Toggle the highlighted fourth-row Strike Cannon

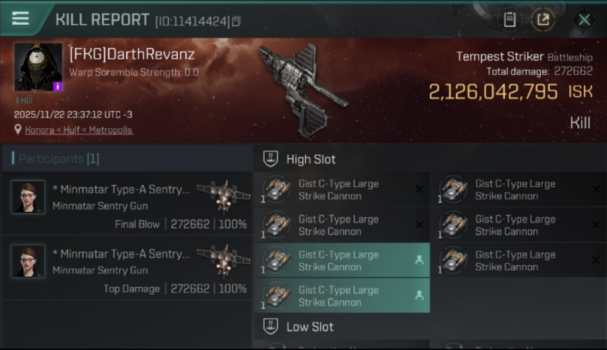pyautogui.click(x=342, y=296)
